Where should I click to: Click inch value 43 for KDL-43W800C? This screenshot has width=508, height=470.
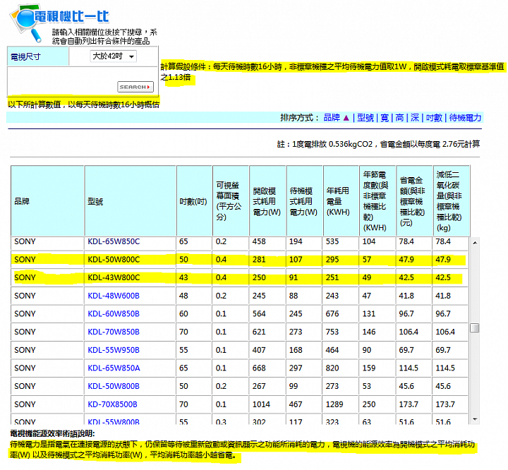point(183,277)
